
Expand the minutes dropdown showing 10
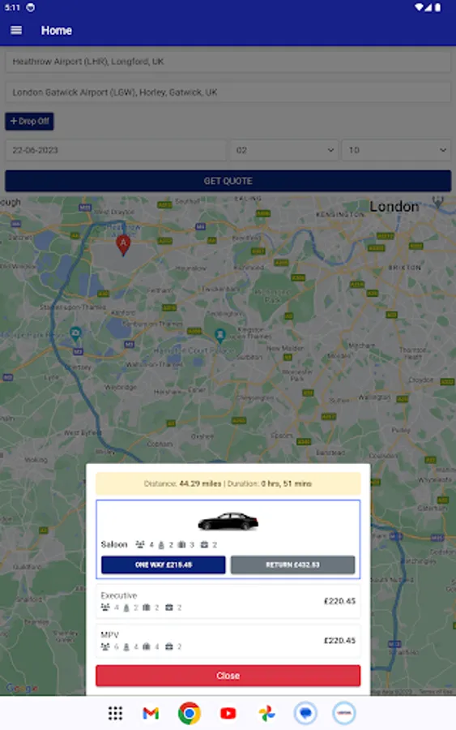pyautogui.click(x=396, y=150)
